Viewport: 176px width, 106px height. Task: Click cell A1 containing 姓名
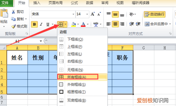click(x=17, y=57)
